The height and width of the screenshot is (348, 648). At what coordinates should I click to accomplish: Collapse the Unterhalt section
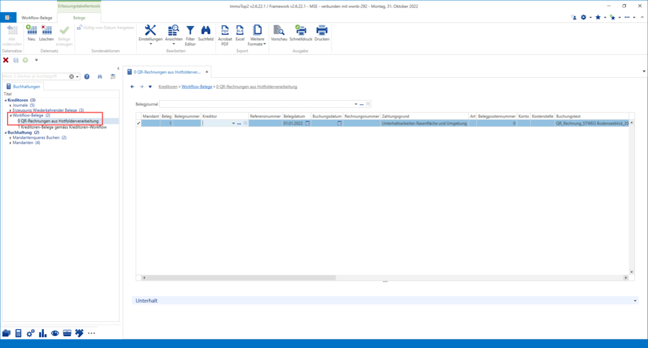[635, 301]
